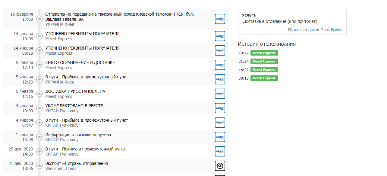Click 'Доставка в отделение (или почтомат)' text
Viewport: 387px width, 176px height.
pyautogui.click(x=280, y=22)
